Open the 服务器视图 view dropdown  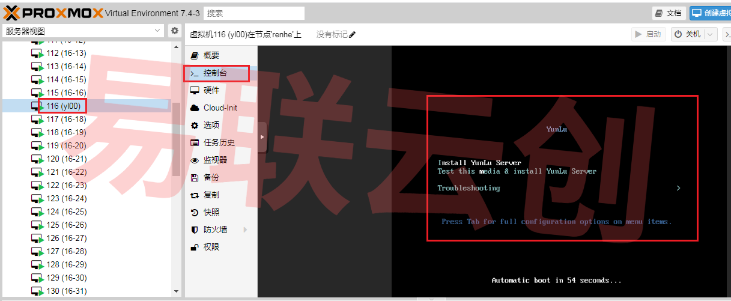tap(82, 31)
